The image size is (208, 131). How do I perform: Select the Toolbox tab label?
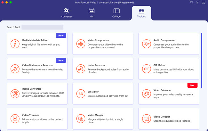[141, 16]
